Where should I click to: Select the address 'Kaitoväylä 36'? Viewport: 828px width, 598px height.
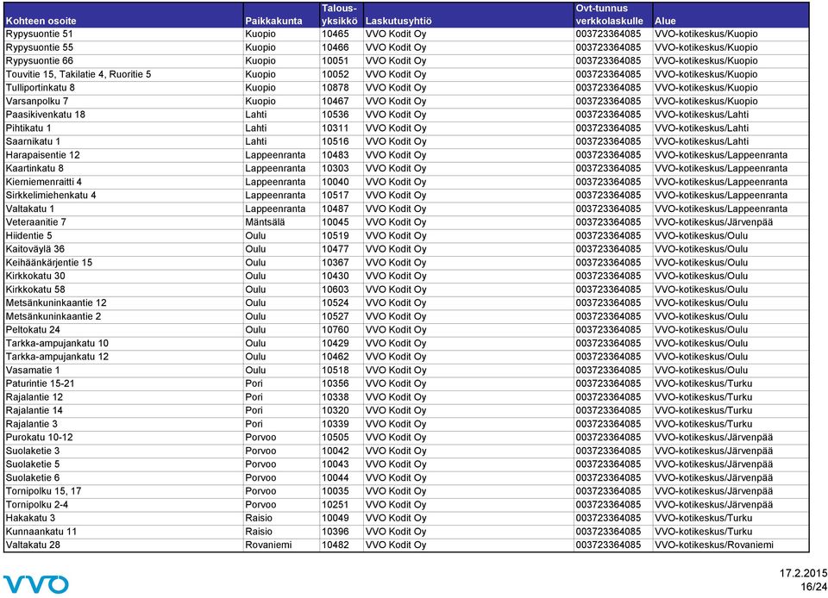click(x=34, y=249)
